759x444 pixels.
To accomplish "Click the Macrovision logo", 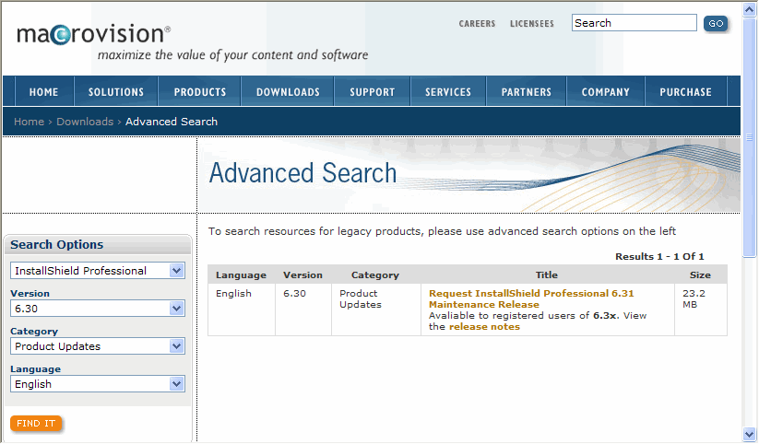I will 93,35.
